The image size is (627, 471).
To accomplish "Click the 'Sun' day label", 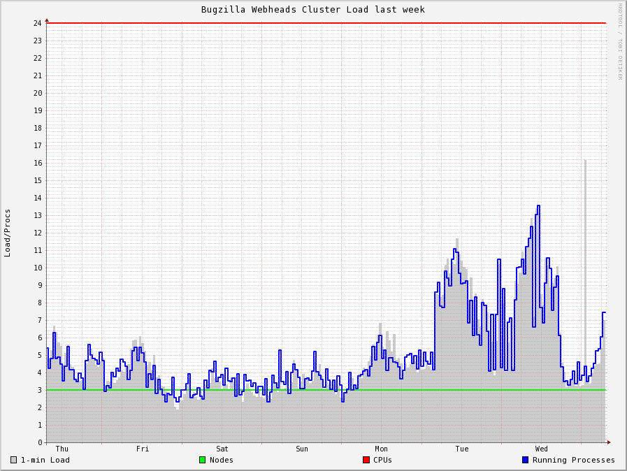I will [302, 449].
